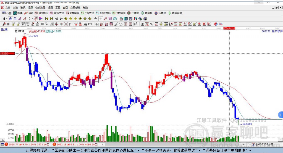This screenshot has height=153, width=283.
Task: Open the P四方形 tool
Action: point(41,13)
